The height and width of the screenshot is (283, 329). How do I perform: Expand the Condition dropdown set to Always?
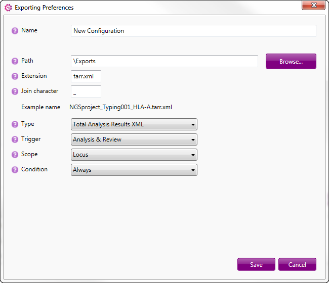click(134, 170)
